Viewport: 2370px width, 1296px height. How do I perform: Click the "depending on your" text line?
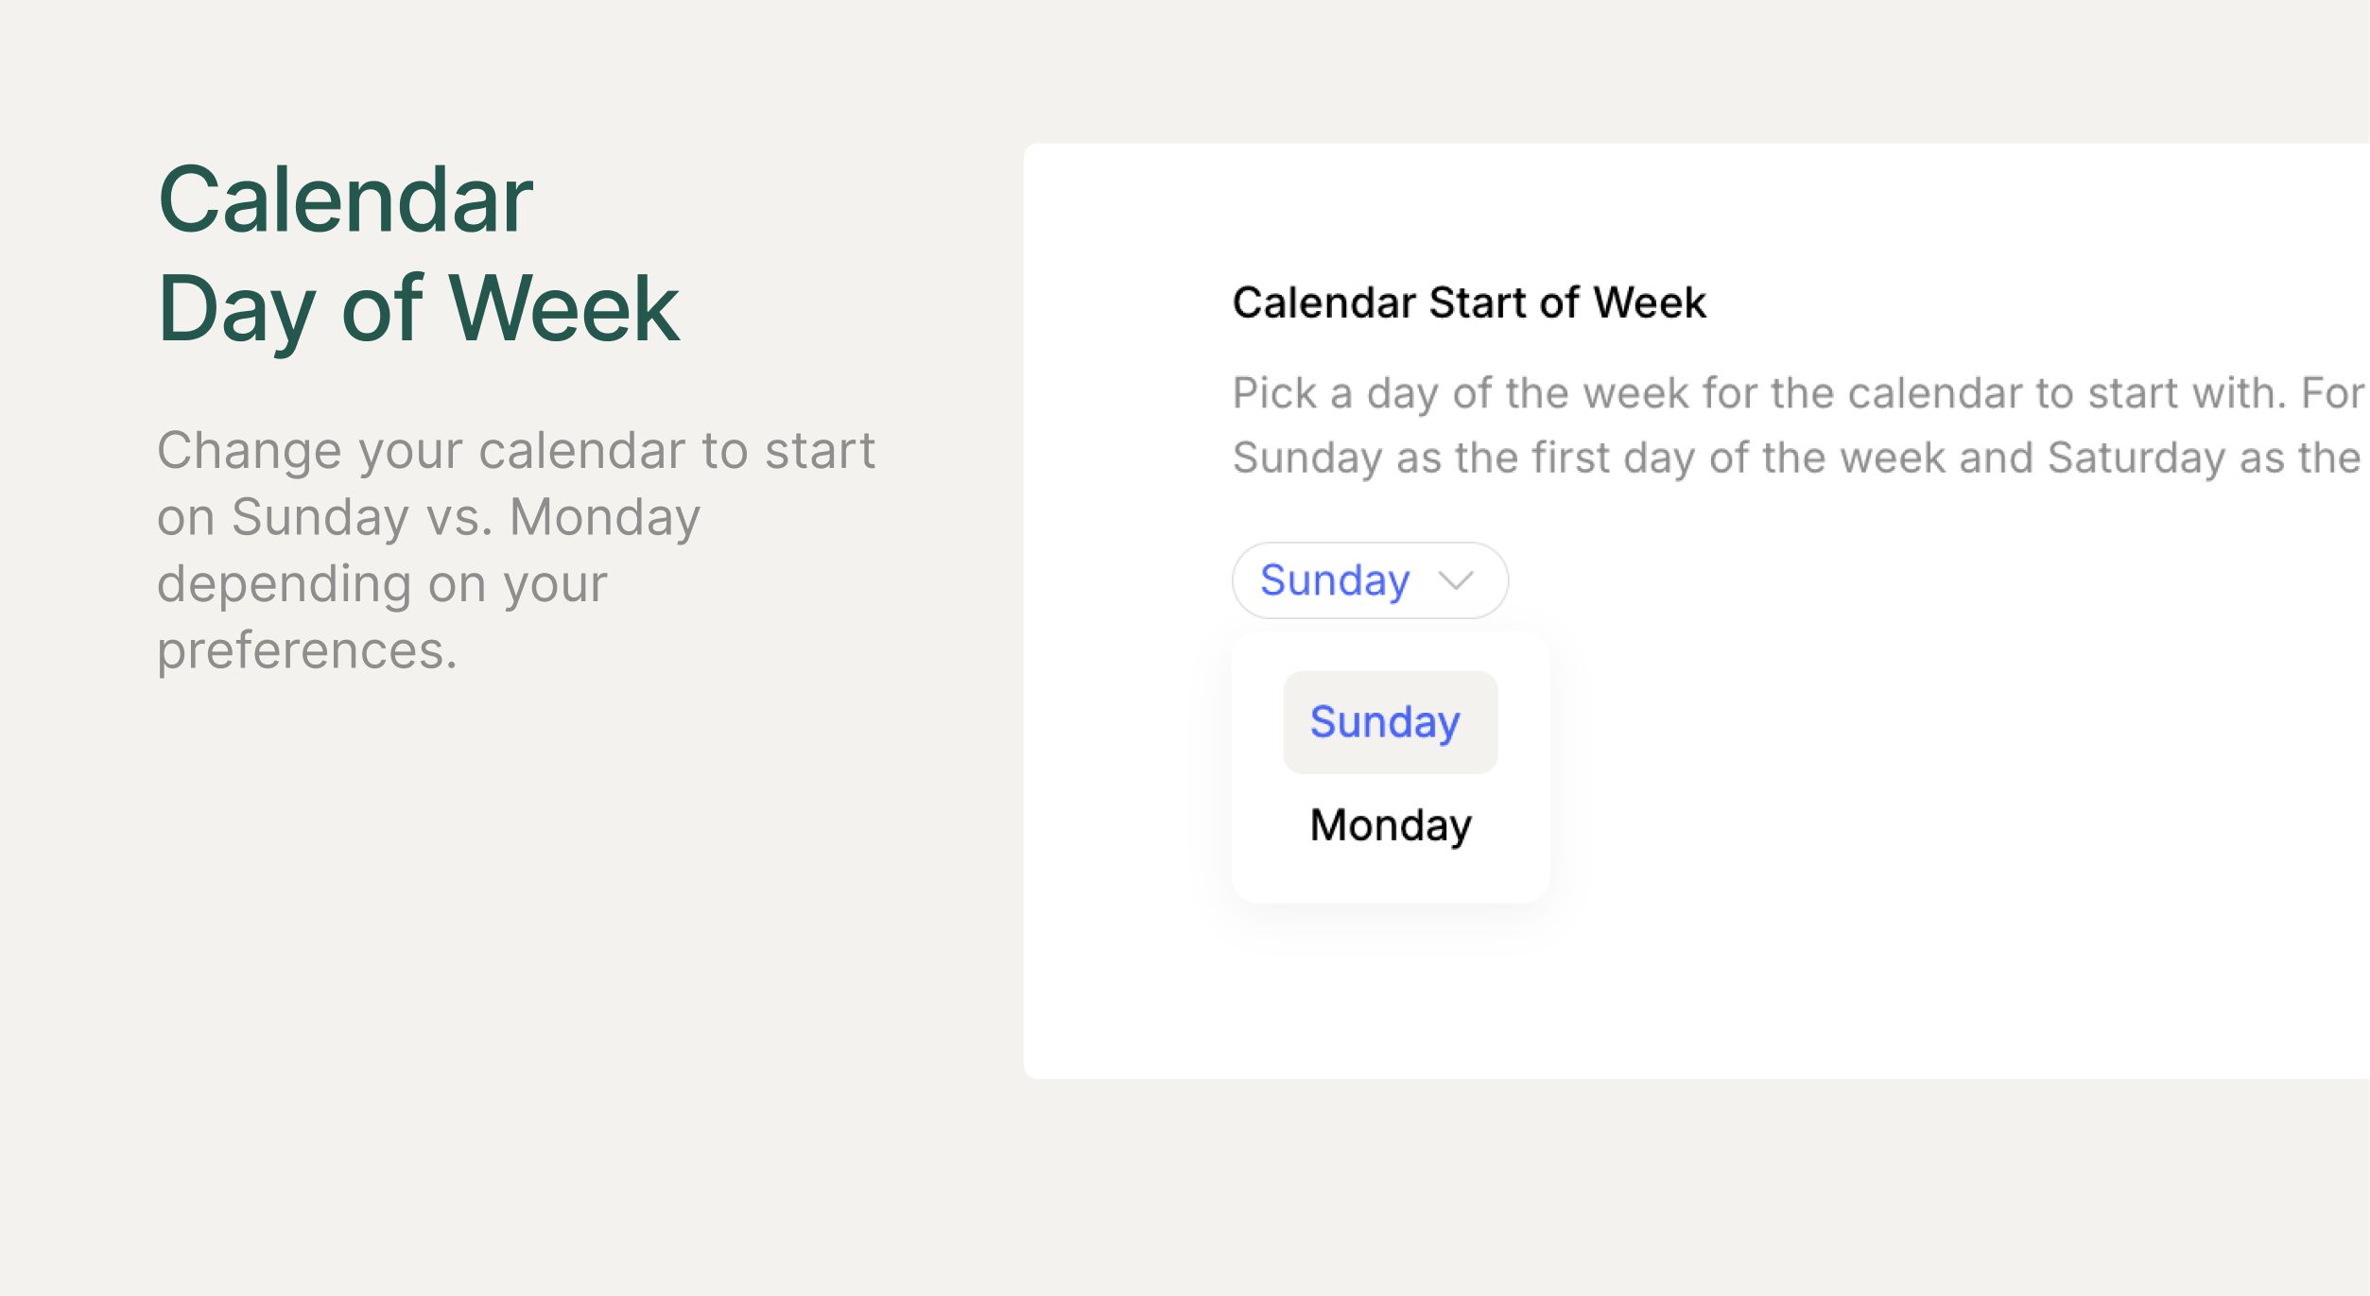(x=381, y=585)
